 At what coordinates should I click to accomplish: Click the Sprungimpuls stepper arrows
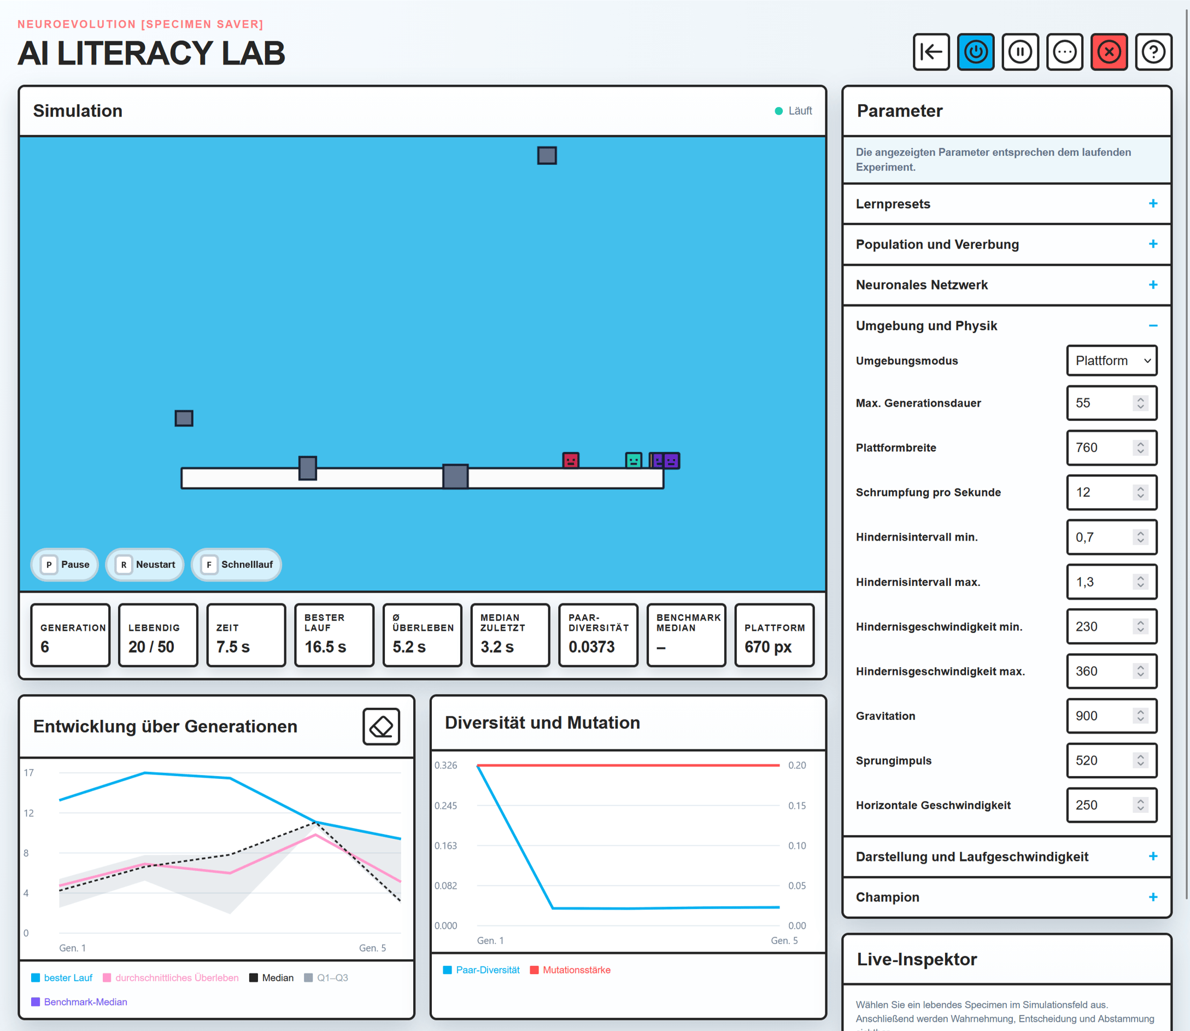(1140, 760)
